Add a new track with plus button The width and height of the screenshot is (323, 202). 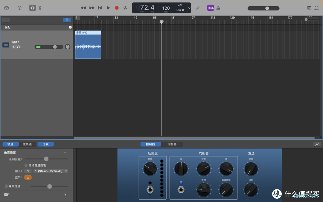[6, 20]
